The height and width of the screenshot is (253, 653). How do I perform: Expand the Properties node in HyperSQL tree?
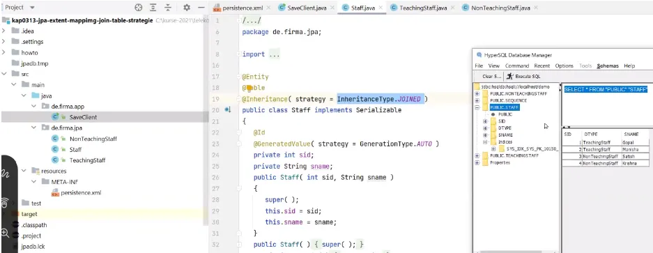pyautogui.click(x=477, y=162)
